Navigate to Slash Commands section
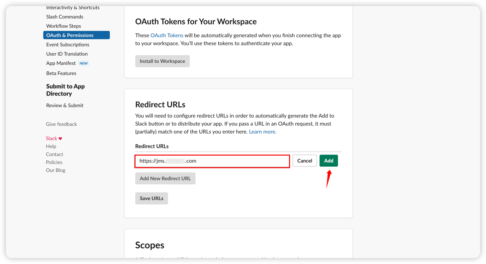Screen dimensions: 486x264 click(64, 17)
